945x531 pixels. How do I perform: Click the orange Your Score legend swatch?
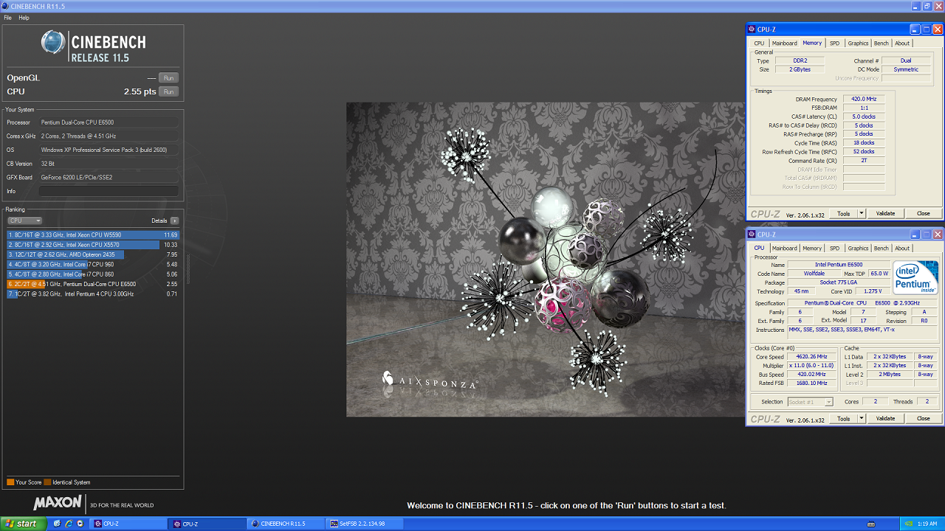pyautogui.click(x=10, y=482)
